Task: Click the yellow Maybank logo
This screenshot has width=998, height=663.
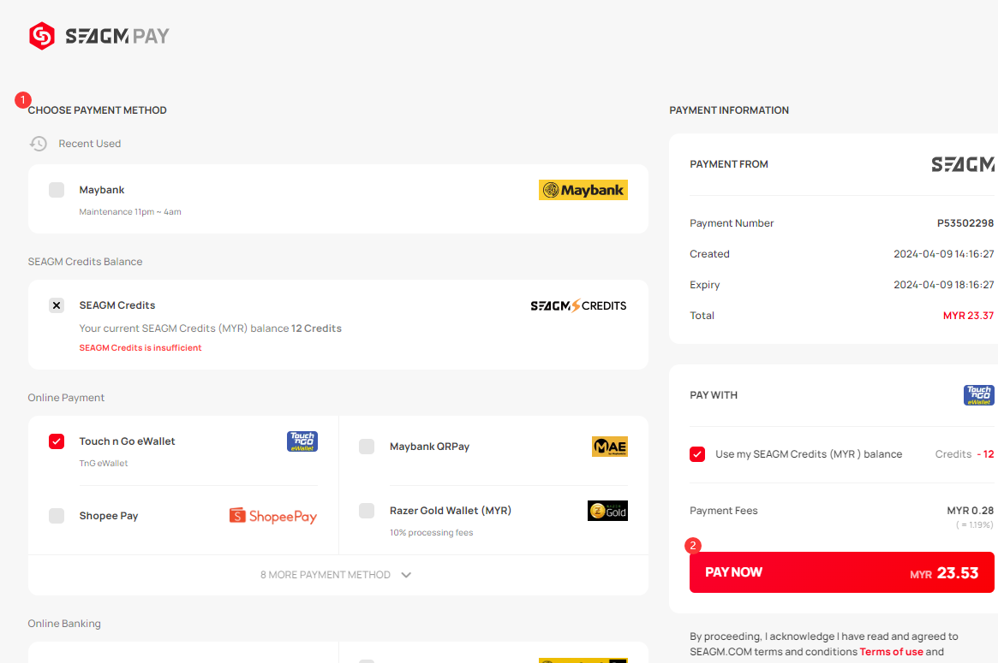Action: (x=583, y=190)
